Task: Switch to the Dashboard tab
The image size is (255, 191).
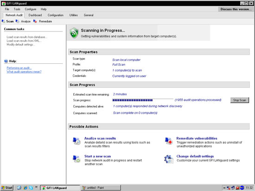Action: point(35,15)
